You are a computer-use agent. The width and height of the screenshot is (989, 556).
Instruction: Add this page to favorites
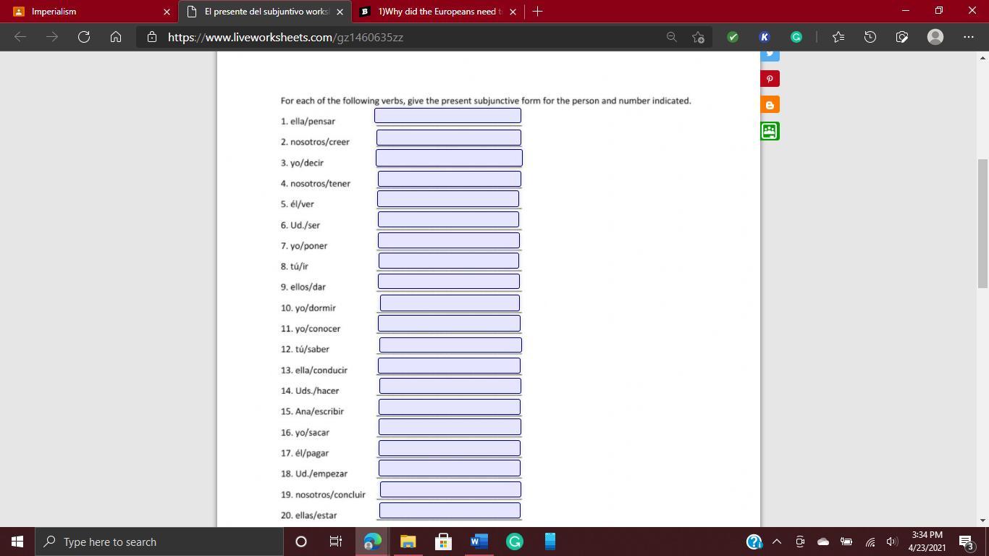tap(698, 37)
